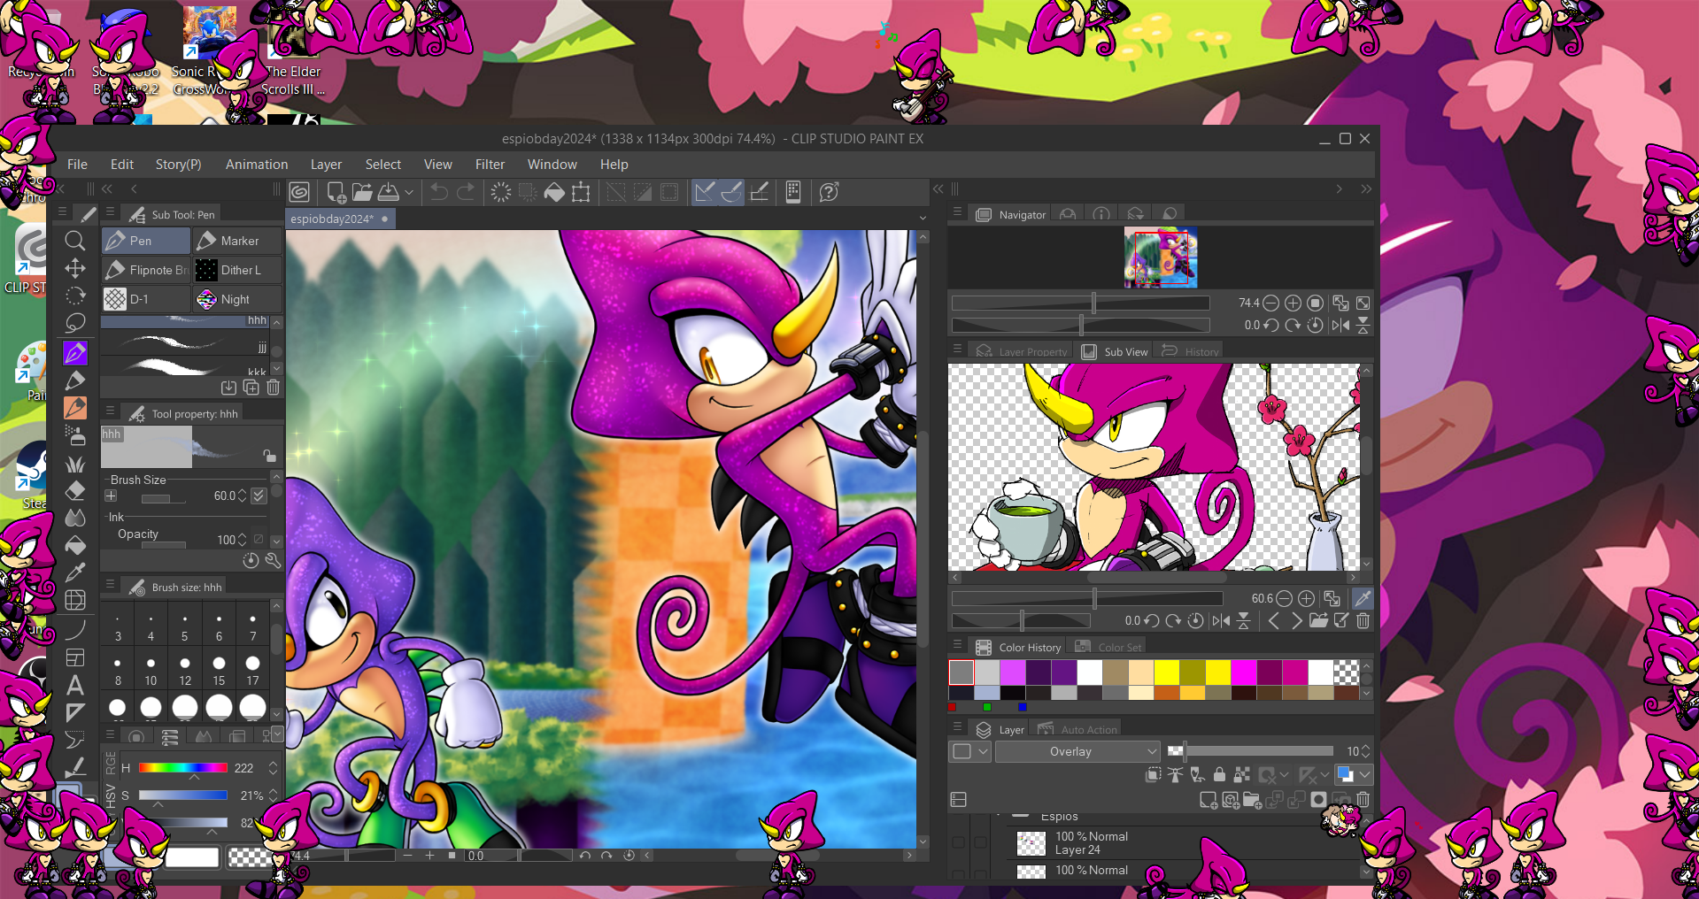Toggle Set as Reference Layer
Screen dimensions: 1699x899
(x=1175, y=775)
